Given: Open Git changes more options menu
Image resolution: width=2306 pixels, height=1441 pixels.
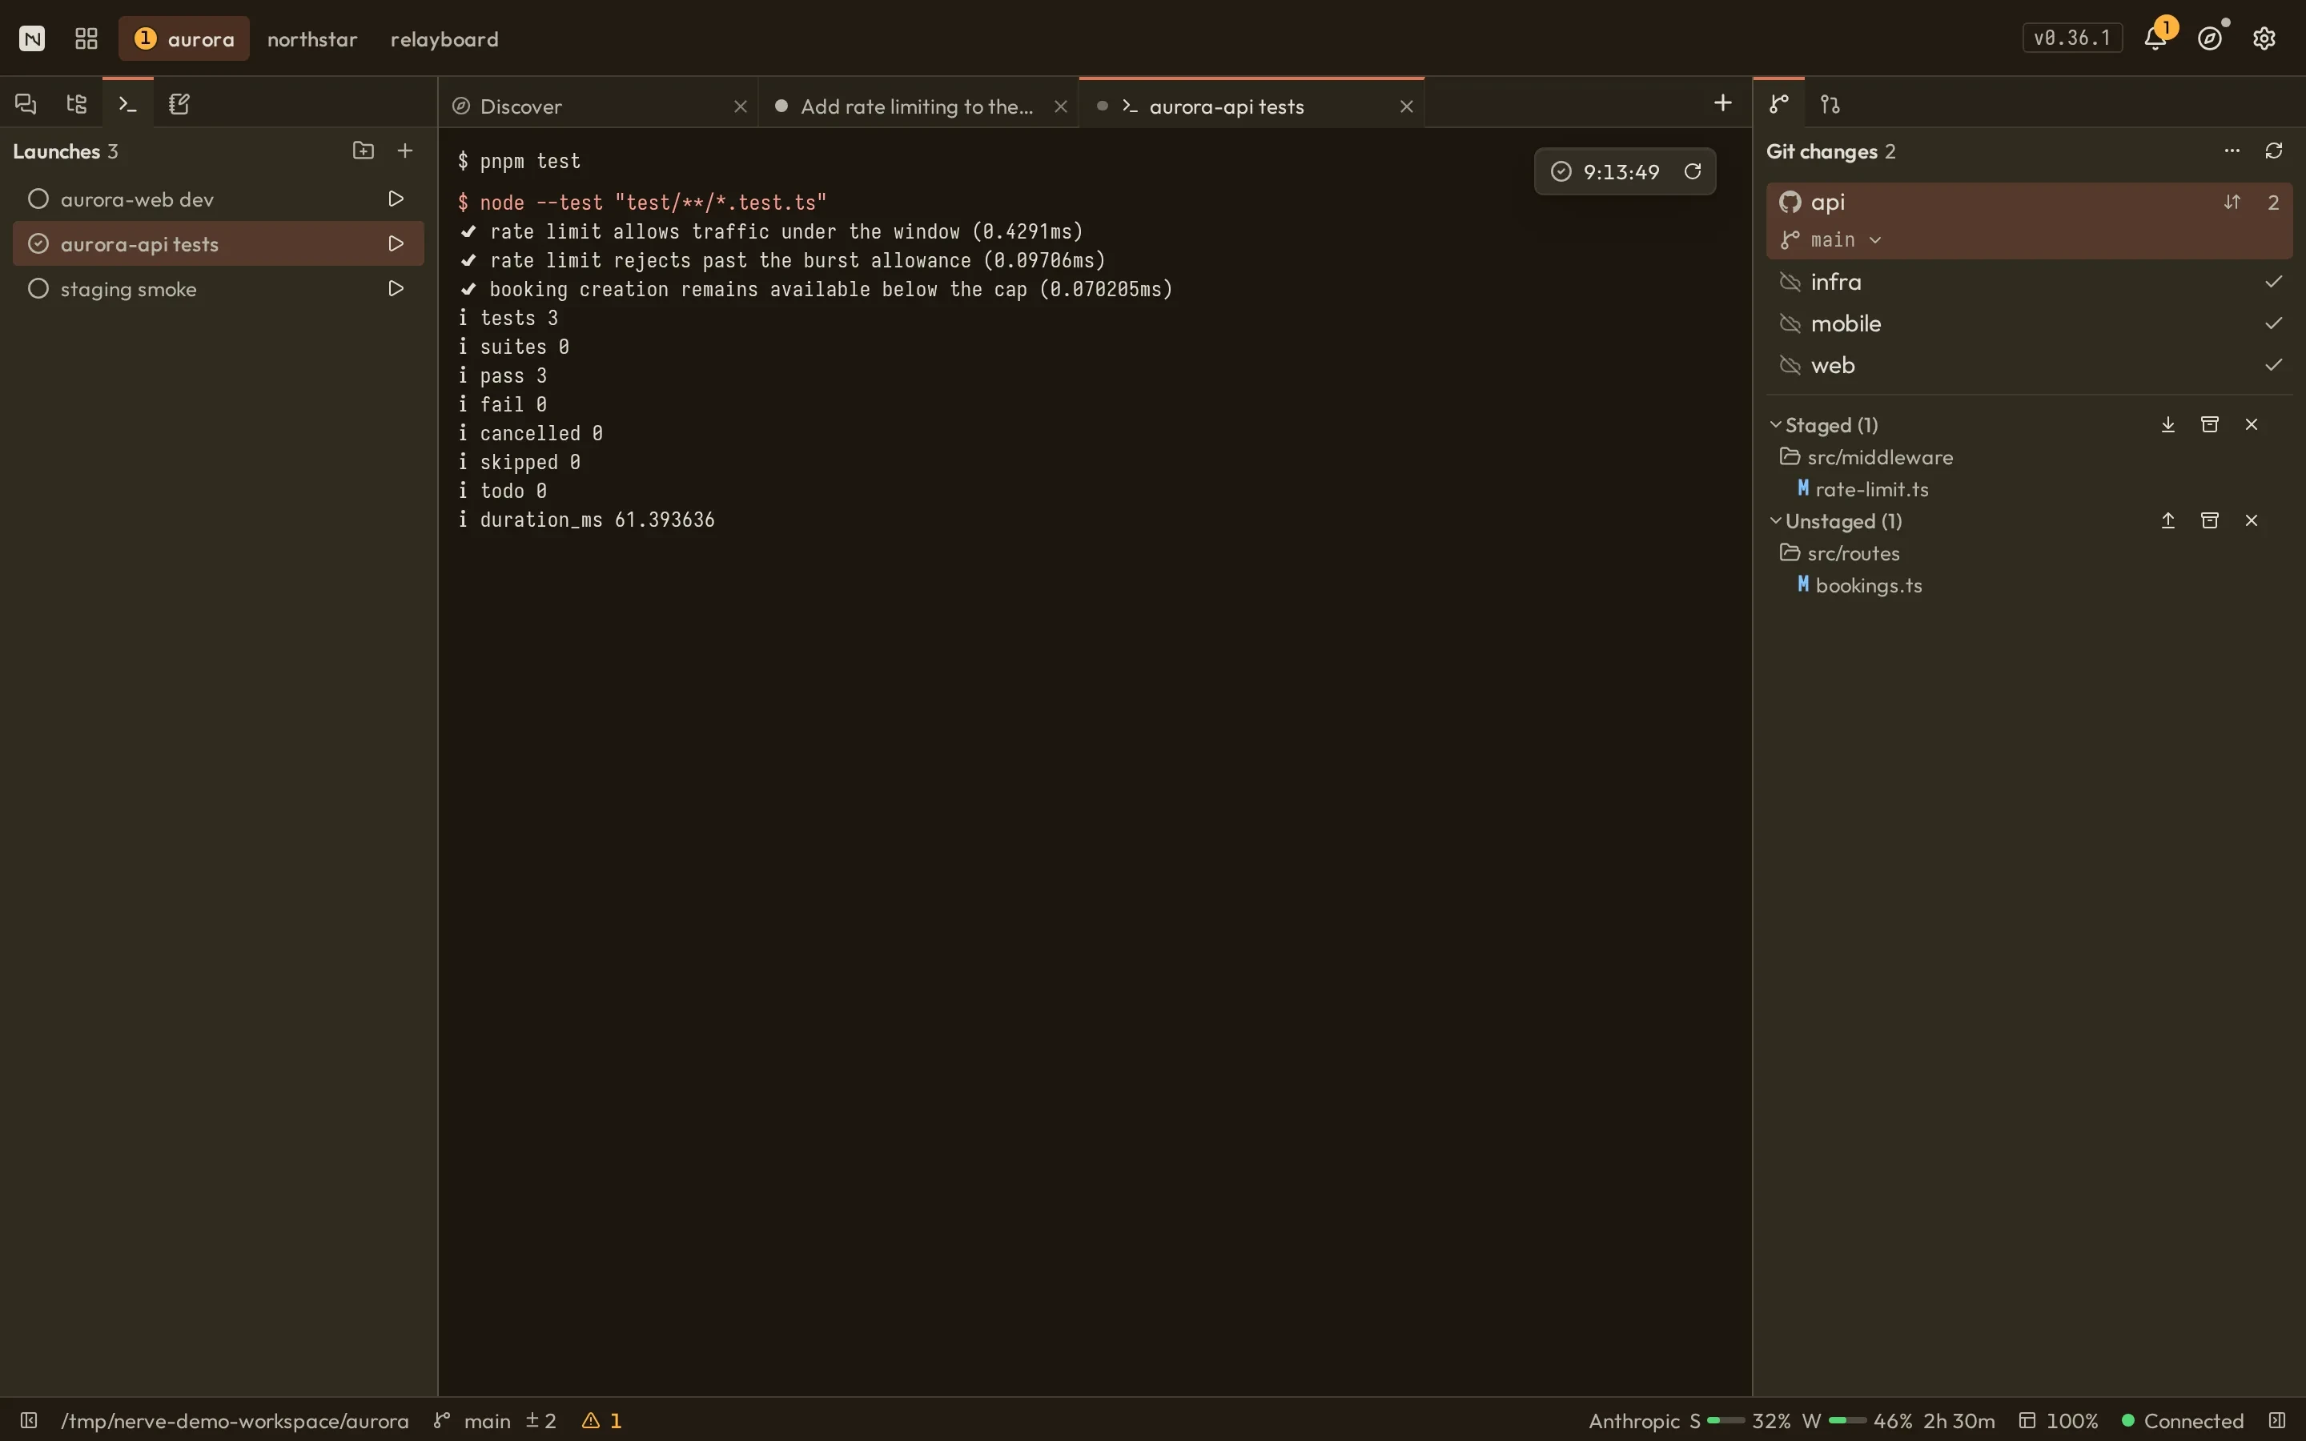Looking at the screenshot, I should (x=2232, y=151).
